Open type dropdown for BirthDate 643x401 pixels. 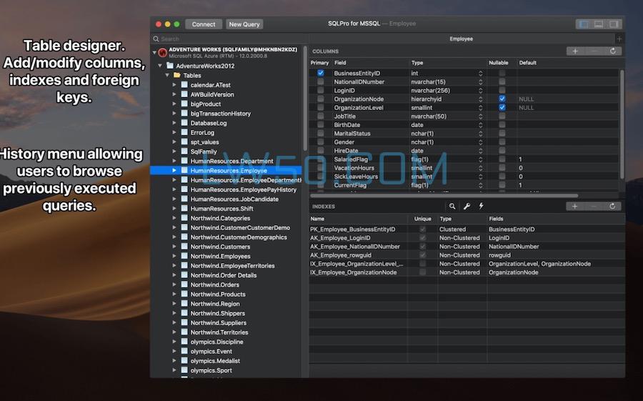pos(480,125)
